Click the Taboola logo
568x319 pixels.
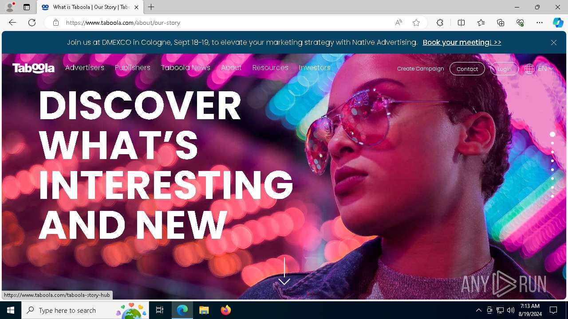[33, 68]
